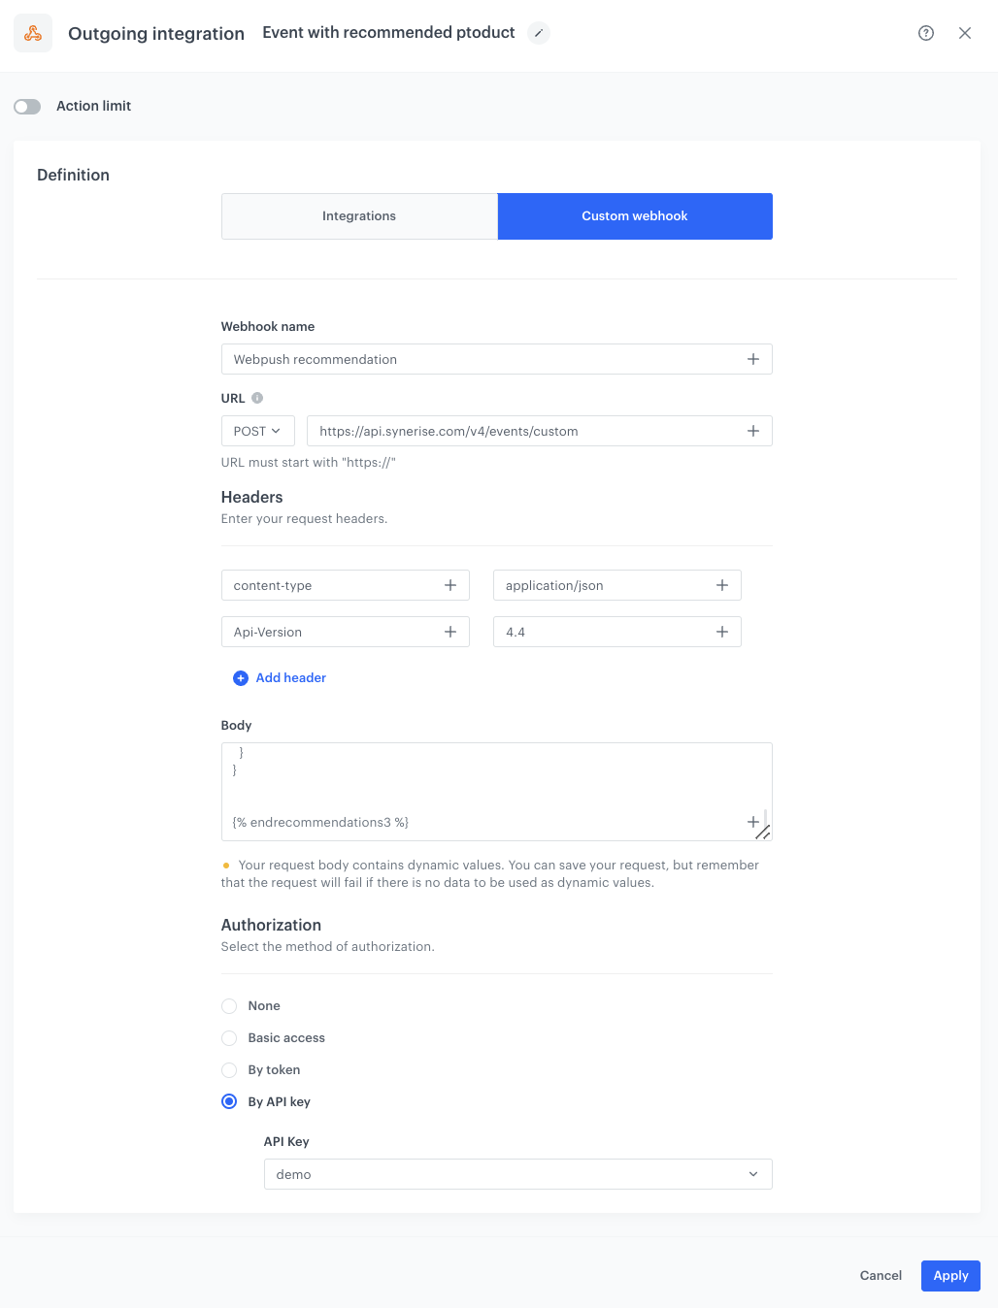The height and width of the screenshot is (1308, 998).
Task: Choose Basic access authorization
Action: click(229, 1038)
